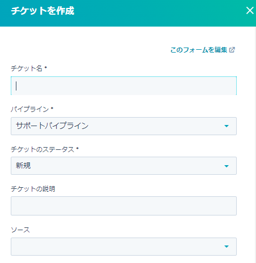Expand the empty ソース dropdown
The height and width of the screenshot is (263, 256).
tap(123, 247)
